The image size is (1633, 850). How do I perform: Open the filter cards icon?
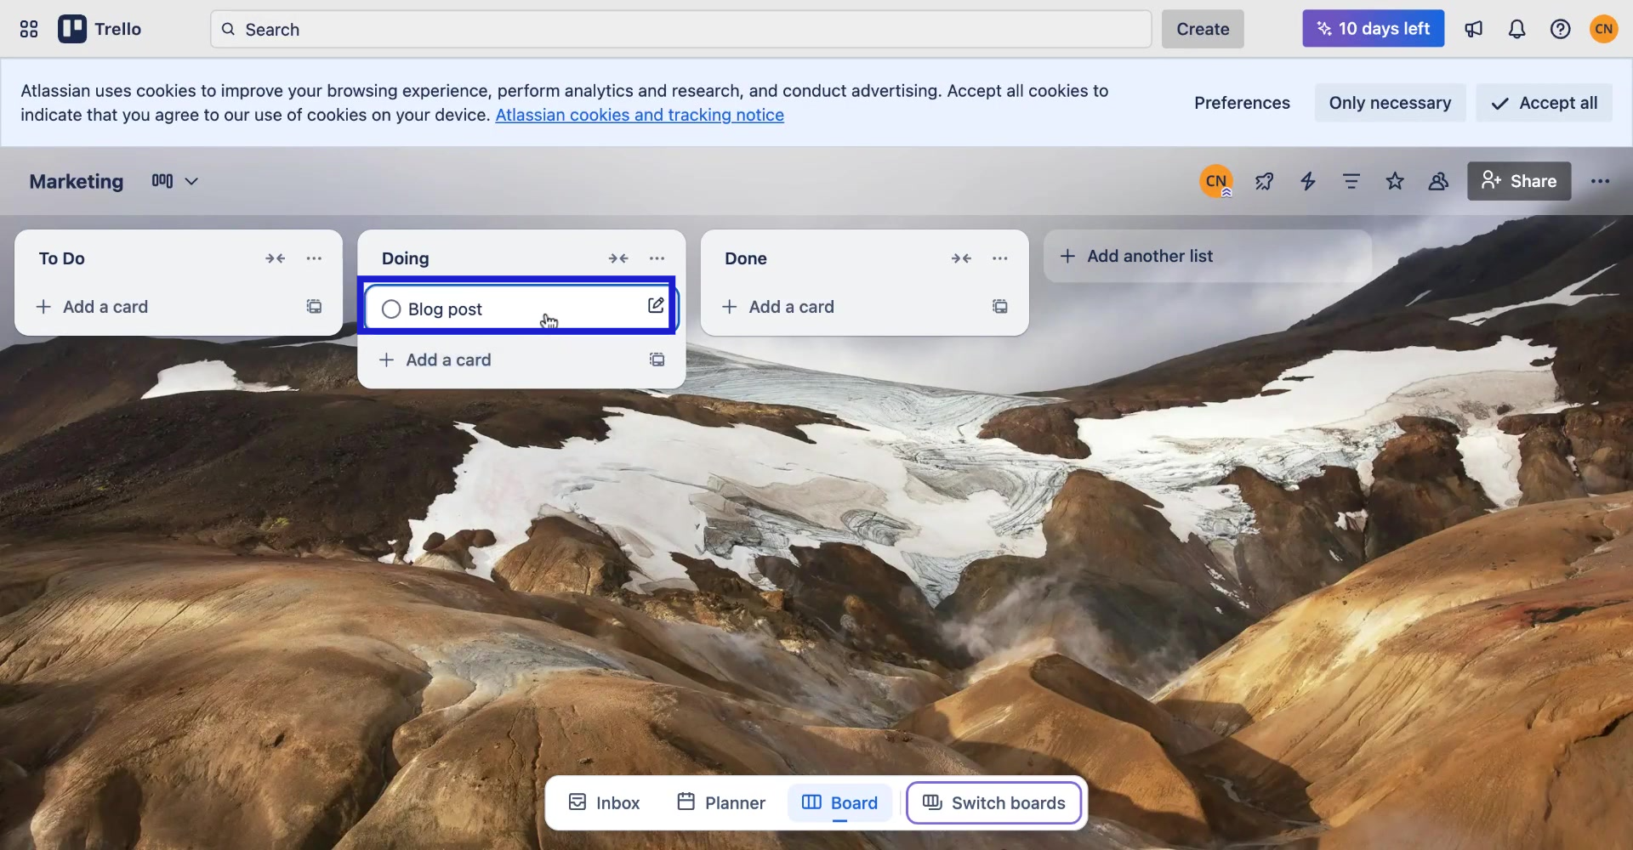pos(1351,181)
